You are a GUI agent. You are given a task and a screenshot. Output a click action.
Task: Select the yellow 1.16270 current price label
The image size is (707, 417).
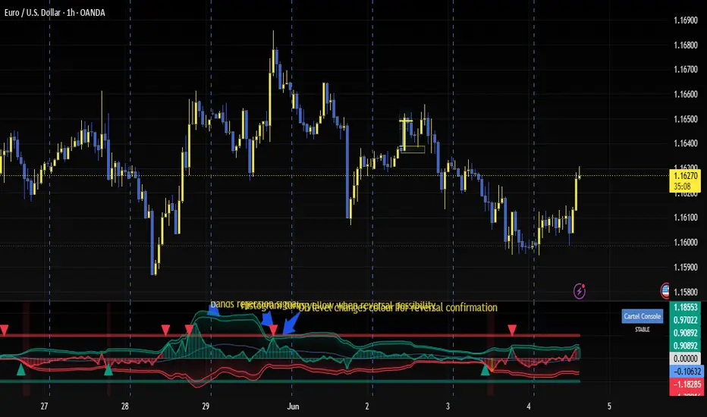click(x=685, y=176)
